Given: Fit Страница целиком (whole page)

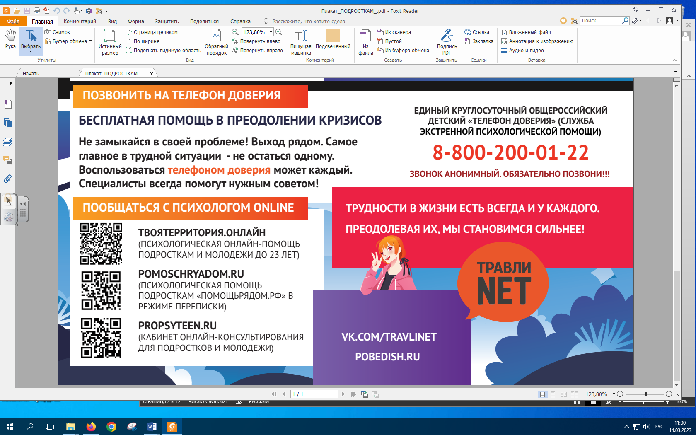Looking at the screenshot, I should pyautogui.click(x=152, y=32).
